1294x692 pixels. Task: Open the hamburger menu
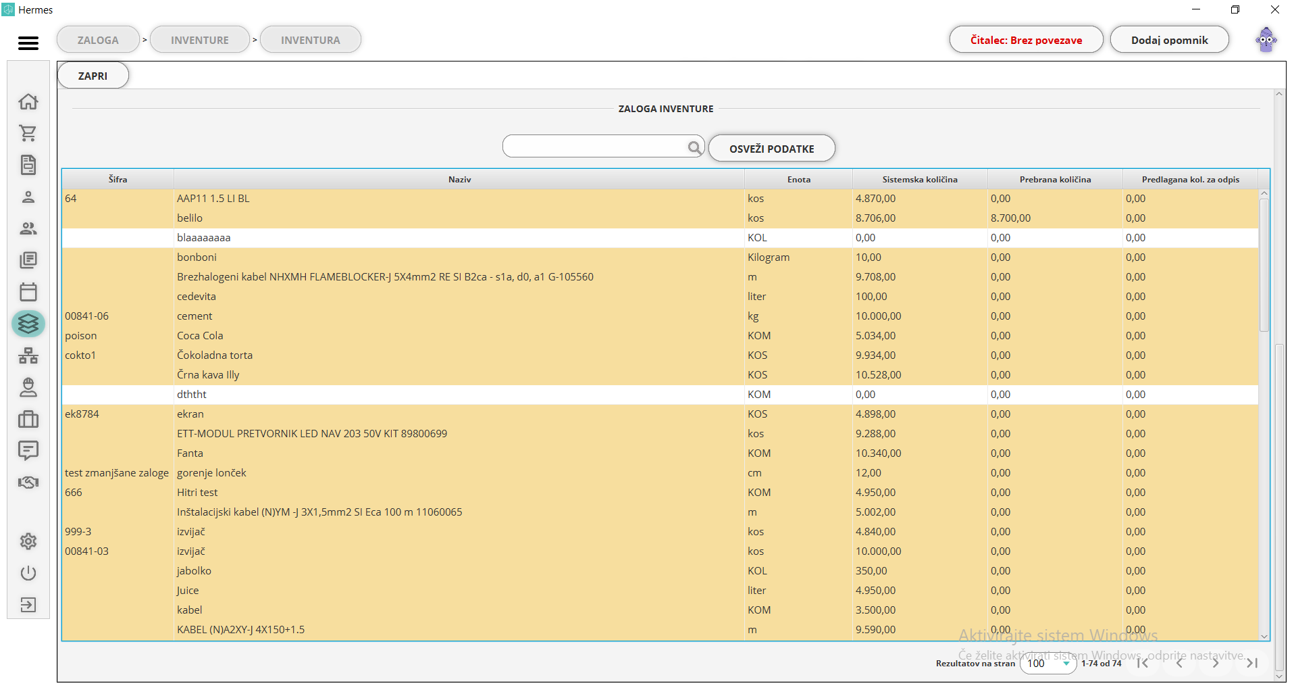pyautogui.click(x=28, y=43)
